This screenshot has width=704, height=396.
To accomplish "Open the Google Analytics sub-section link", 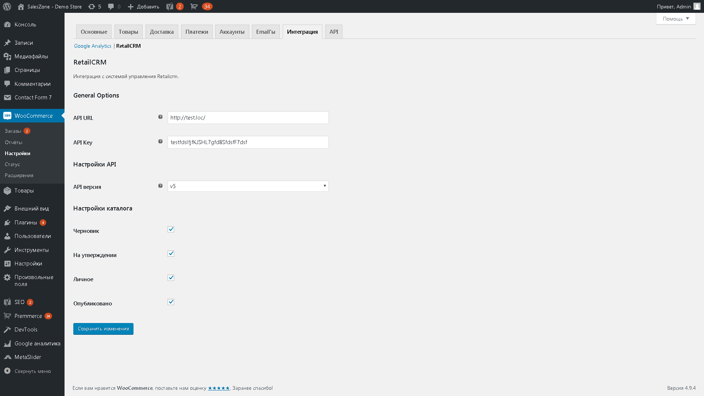I will pyautogui.click(x=93, y=46).
